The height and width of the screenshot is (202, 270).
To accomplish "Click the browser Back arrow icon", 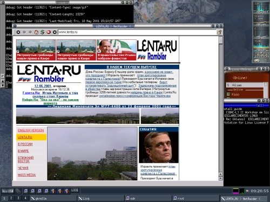I will click(x=24, y=32).
